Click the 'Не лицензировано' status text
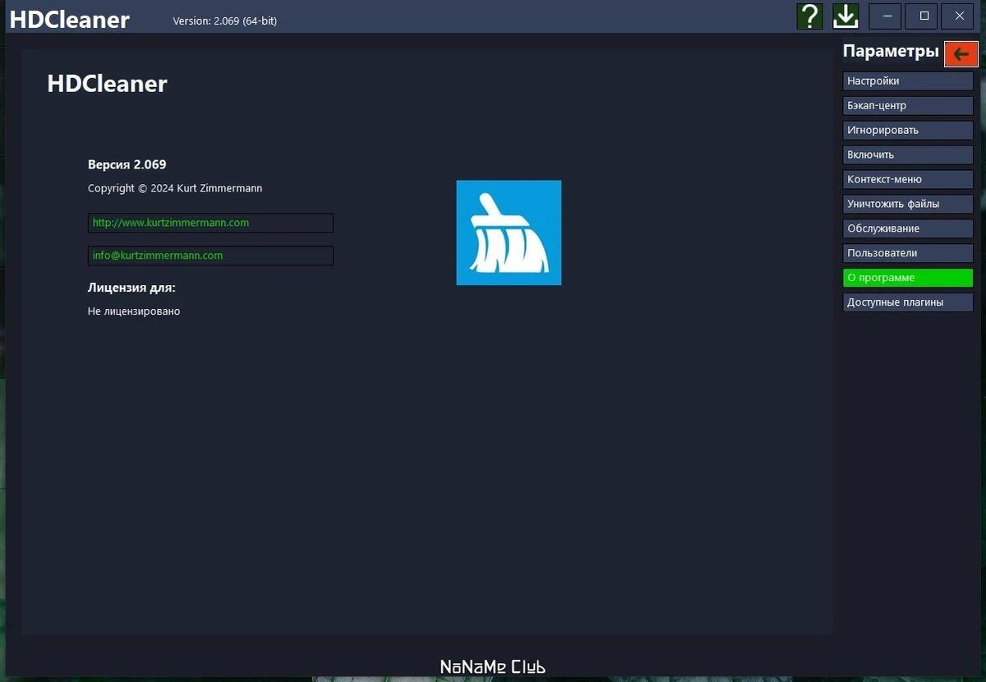Screen dimensions: 986x682 134,311
